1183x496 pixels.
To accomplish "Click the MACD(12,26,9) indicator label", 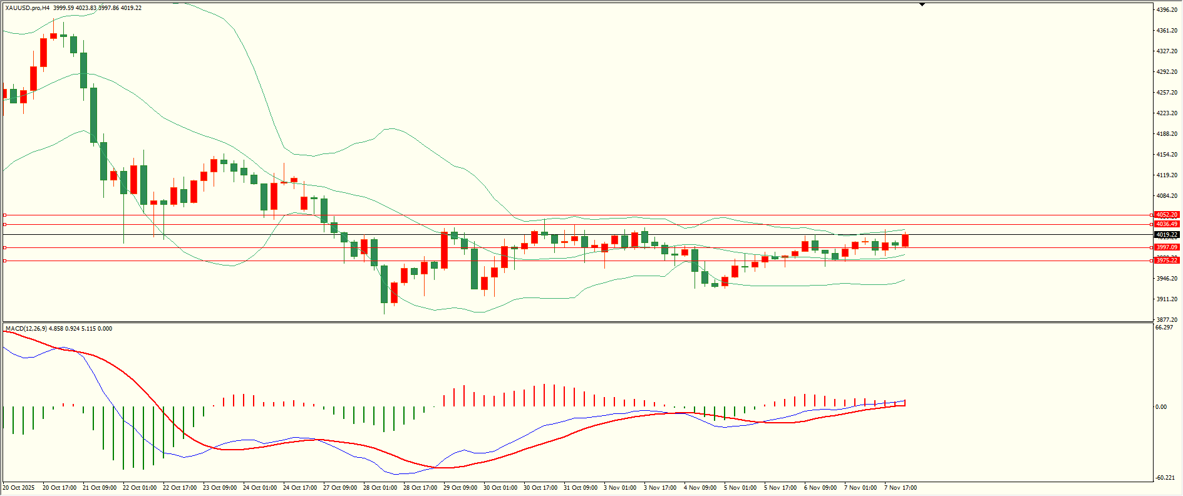I will point(26,329).
